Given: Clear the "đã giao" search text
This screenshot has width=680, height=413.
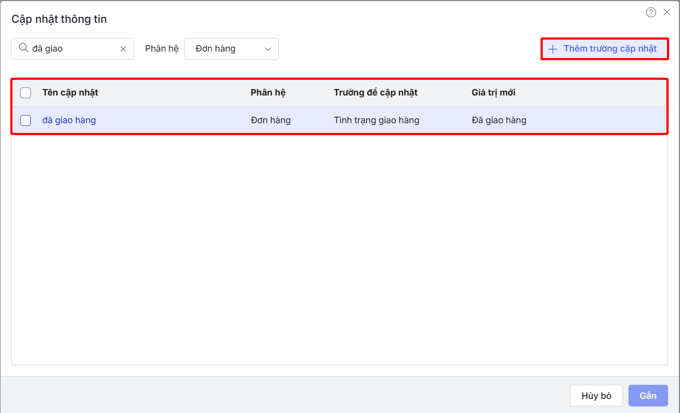Looking at the screenshot, I should click(x=123, y=49).
